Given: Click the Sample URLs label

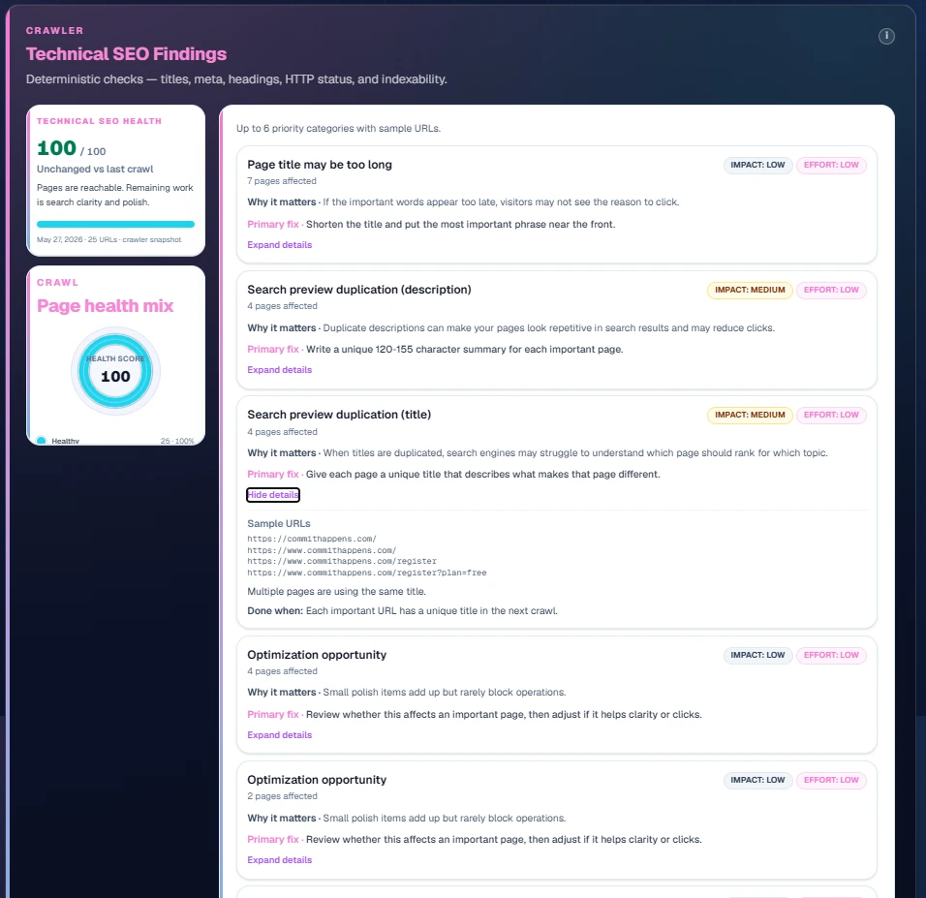Looking at the screenshot, I should [279, 523].
